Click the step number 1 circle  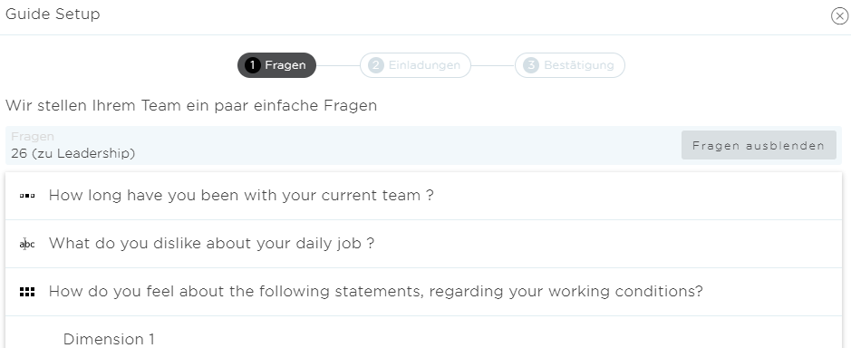[252, 65]
